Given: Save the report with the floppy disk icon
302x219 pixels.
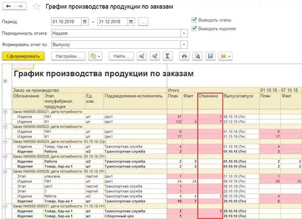Looking at the screenshot, I should coord(210,56).
